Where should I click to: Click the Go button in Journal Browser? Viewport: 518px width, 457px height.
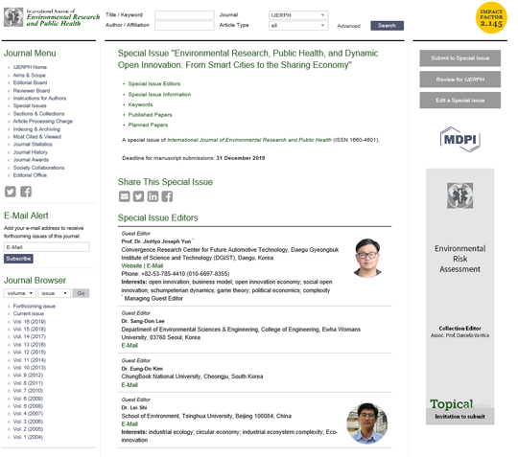(x=81, y=293)
